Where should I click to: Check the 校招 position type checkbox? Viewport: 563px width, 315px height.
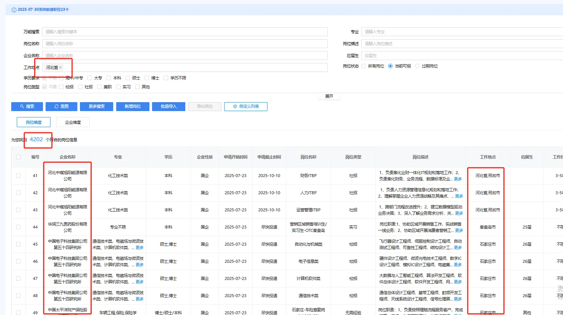tap(61, 87)
